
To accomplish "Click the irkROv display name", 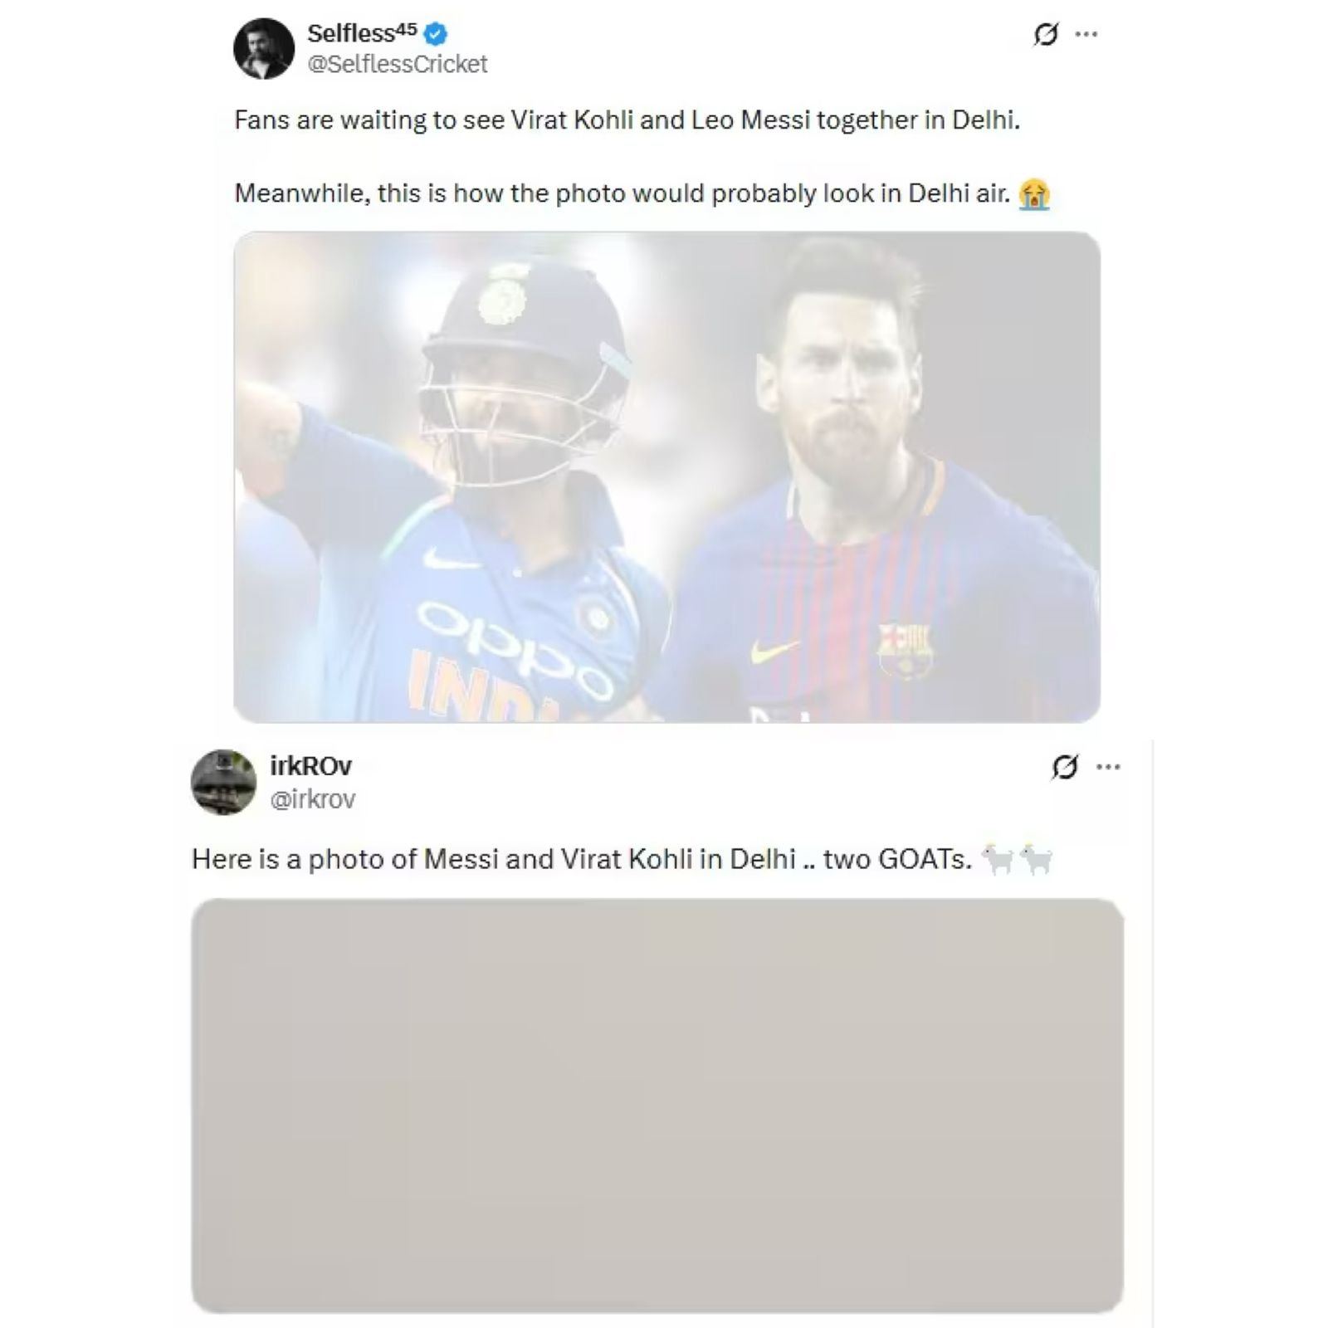I will click(x=311, y=765).
